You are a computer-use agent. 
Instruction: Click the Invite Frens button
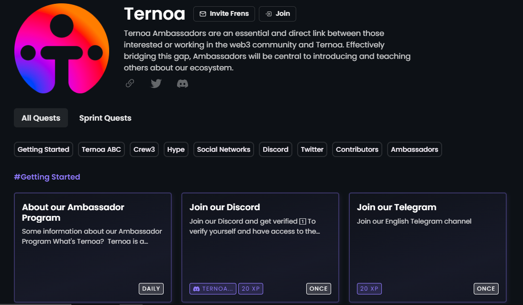pyautogui.click(x=224, y=14)
